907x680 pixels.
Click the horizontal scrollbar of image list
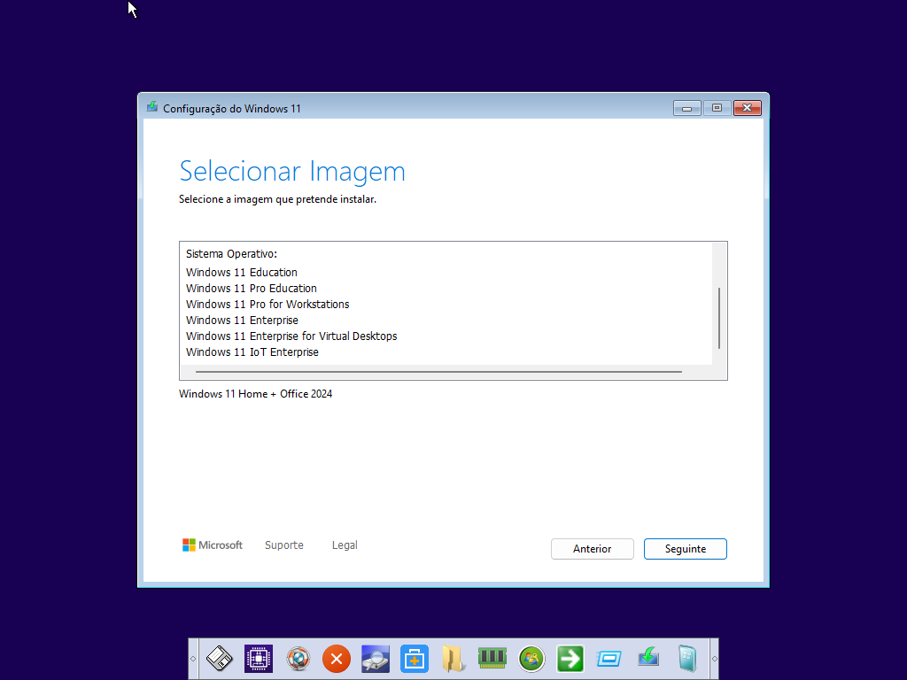(438, 372)
